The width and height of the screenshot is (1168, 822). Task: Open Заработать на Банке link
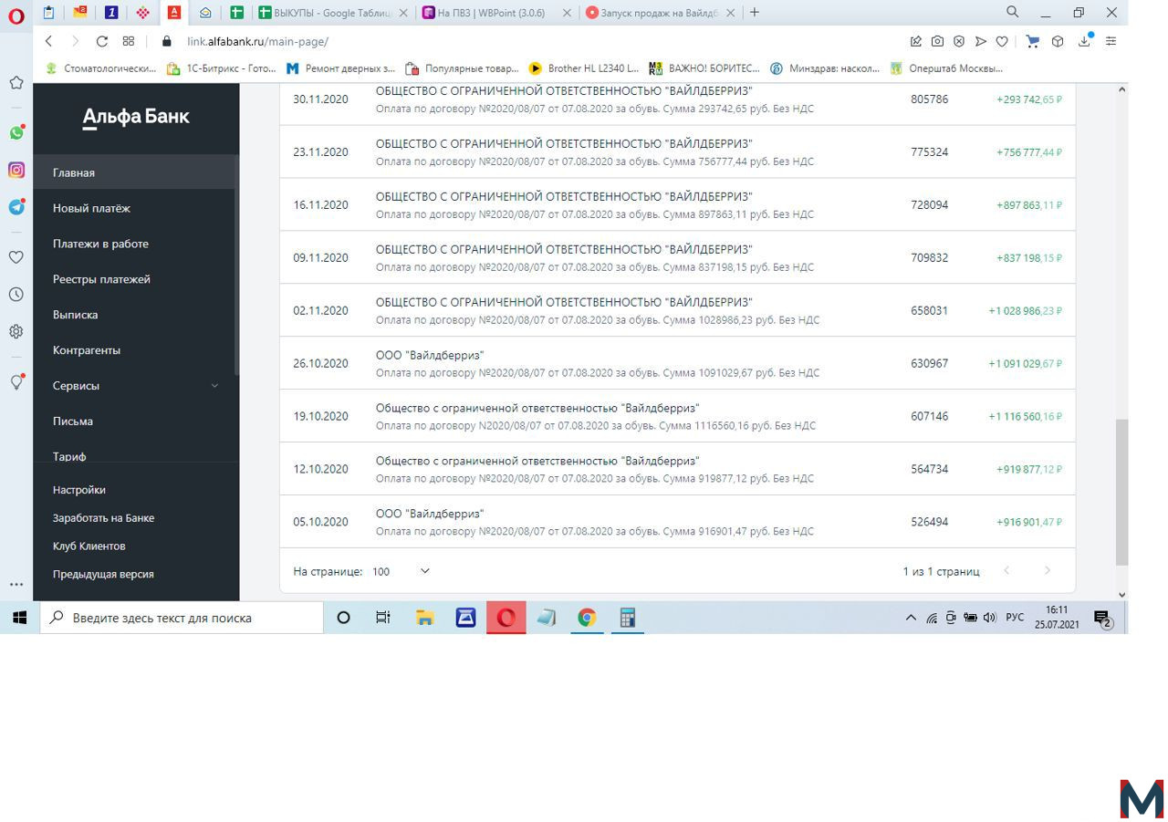[103, 518]
